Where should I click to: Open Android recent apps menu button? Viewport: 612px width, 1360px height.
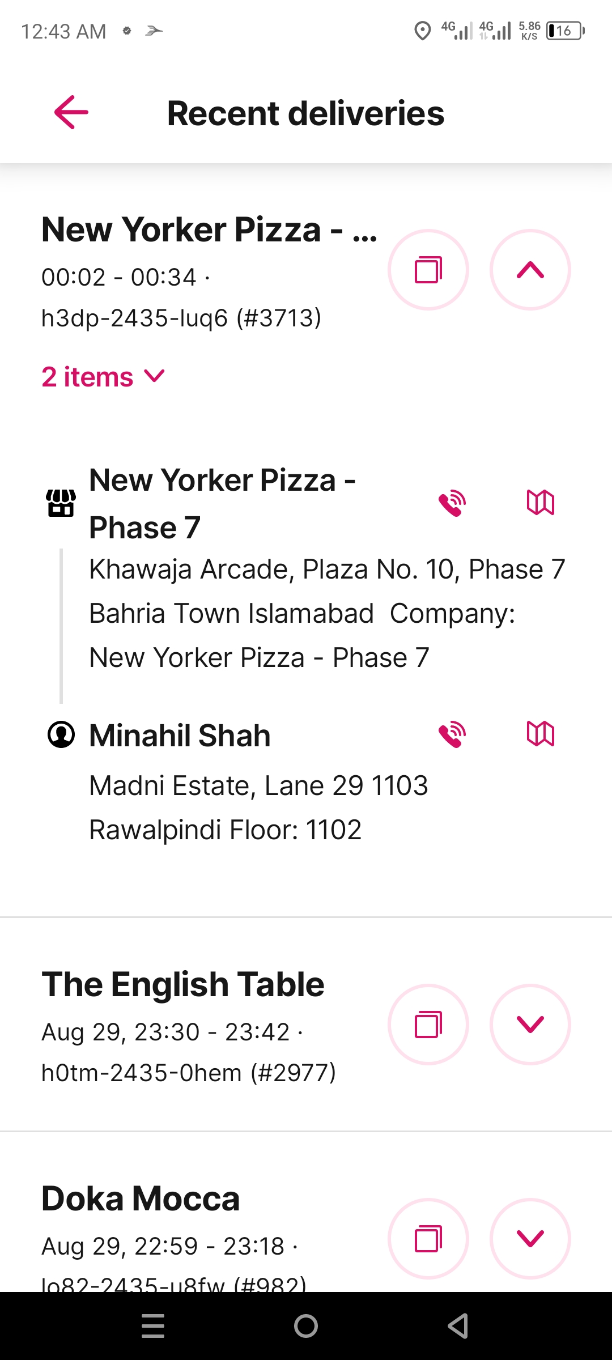(x=153, y=1326)
